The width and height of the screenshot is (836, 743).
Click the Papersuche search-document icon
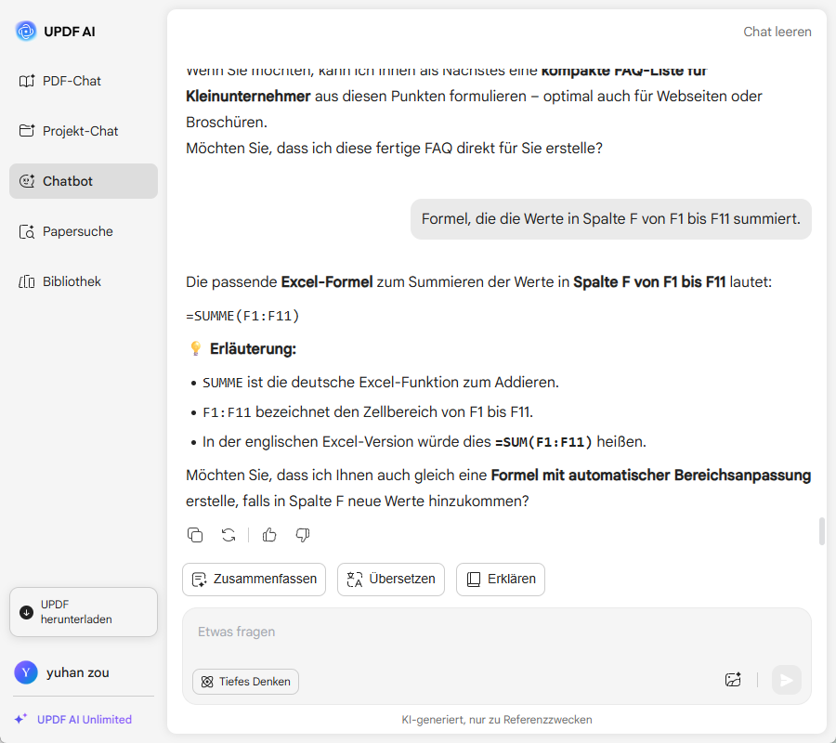tap(27, 231)
